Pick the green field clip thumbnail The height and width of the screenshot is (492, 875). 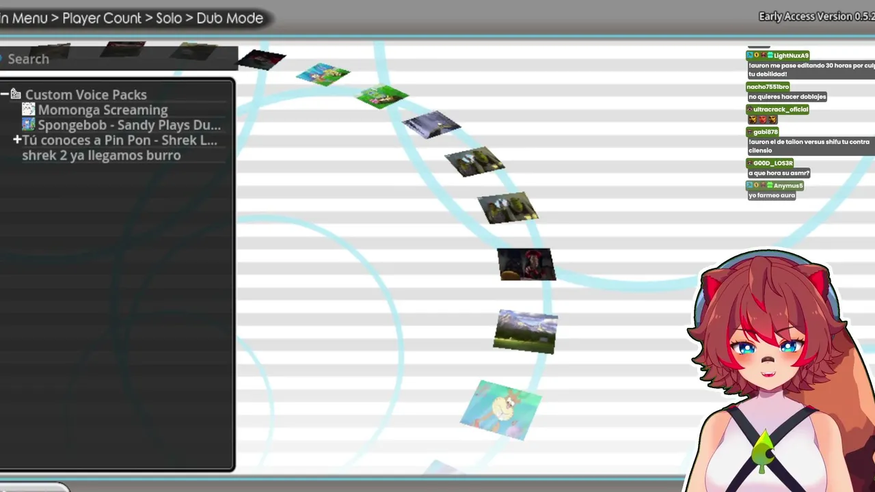382,96
